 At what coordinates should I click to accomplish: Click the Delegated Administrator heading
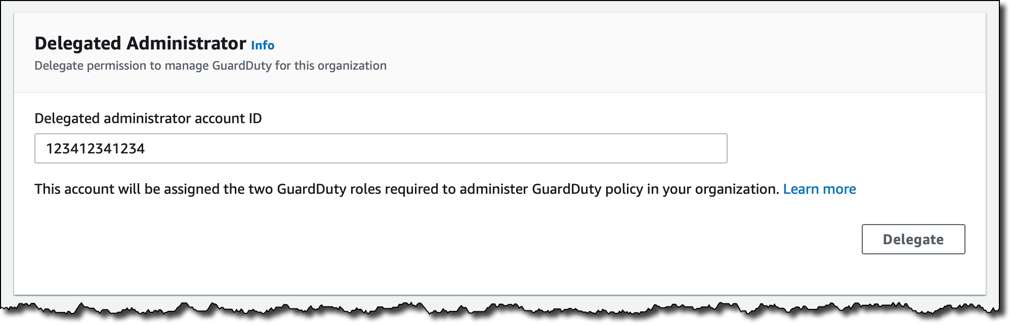pos(140,43)
